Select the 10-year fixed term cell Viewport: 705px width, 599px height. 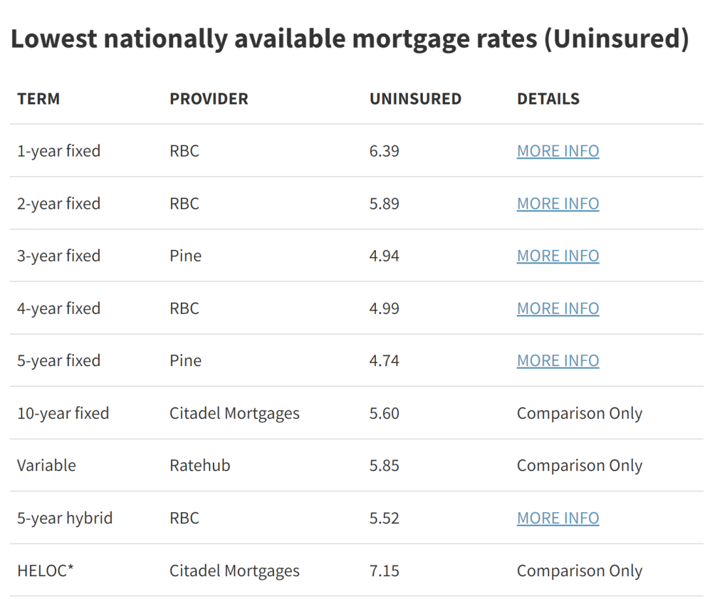click(63, 414)
